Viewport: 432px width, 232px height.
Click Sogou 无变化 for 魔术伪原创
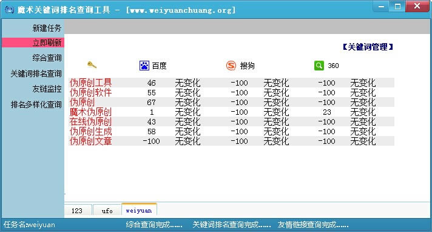[276, 112]
